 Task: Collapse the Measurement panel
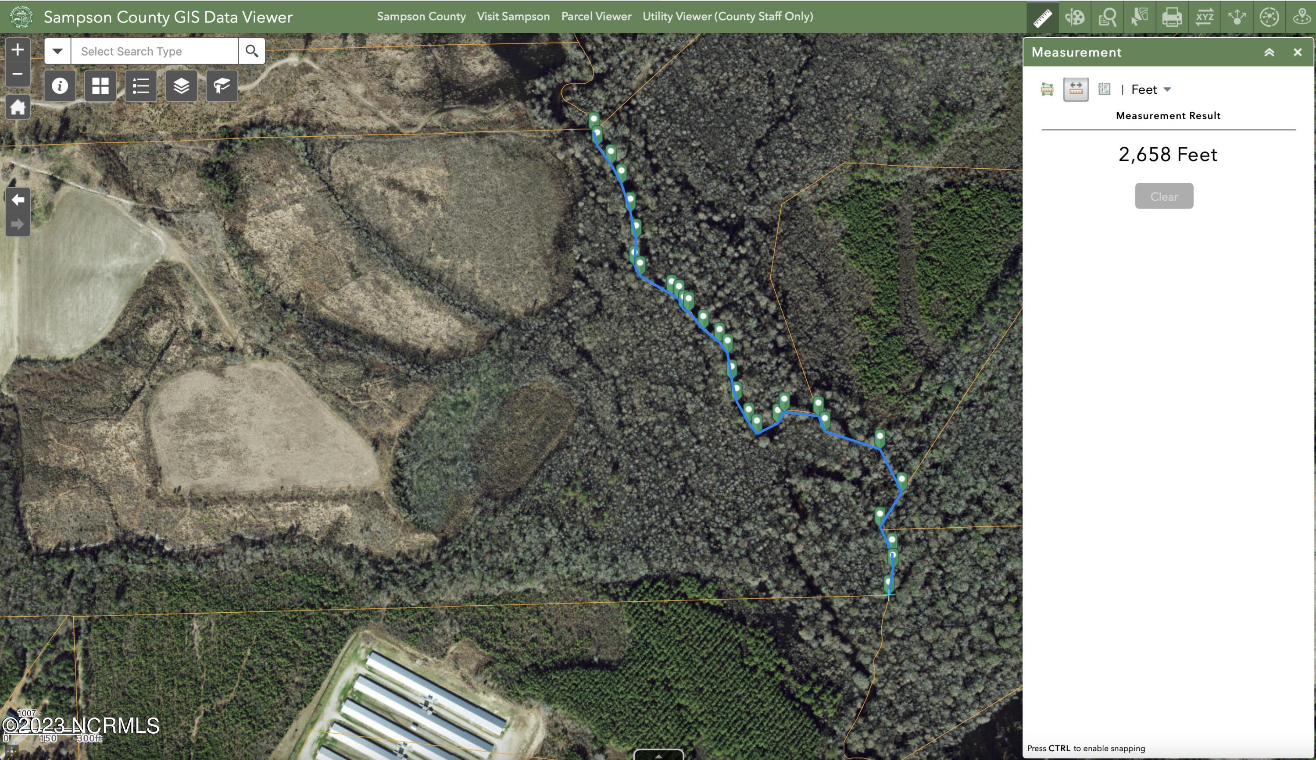click(1269, 52)
